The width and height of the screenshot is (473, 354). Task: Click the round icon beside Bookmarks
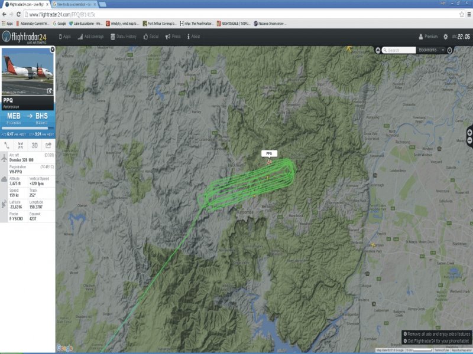tap(450, 50)
